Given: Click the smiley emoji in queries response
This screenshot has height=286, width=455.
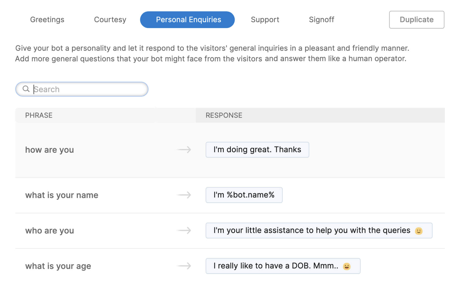Looking at the screenshot, I should tap(419, 231).
